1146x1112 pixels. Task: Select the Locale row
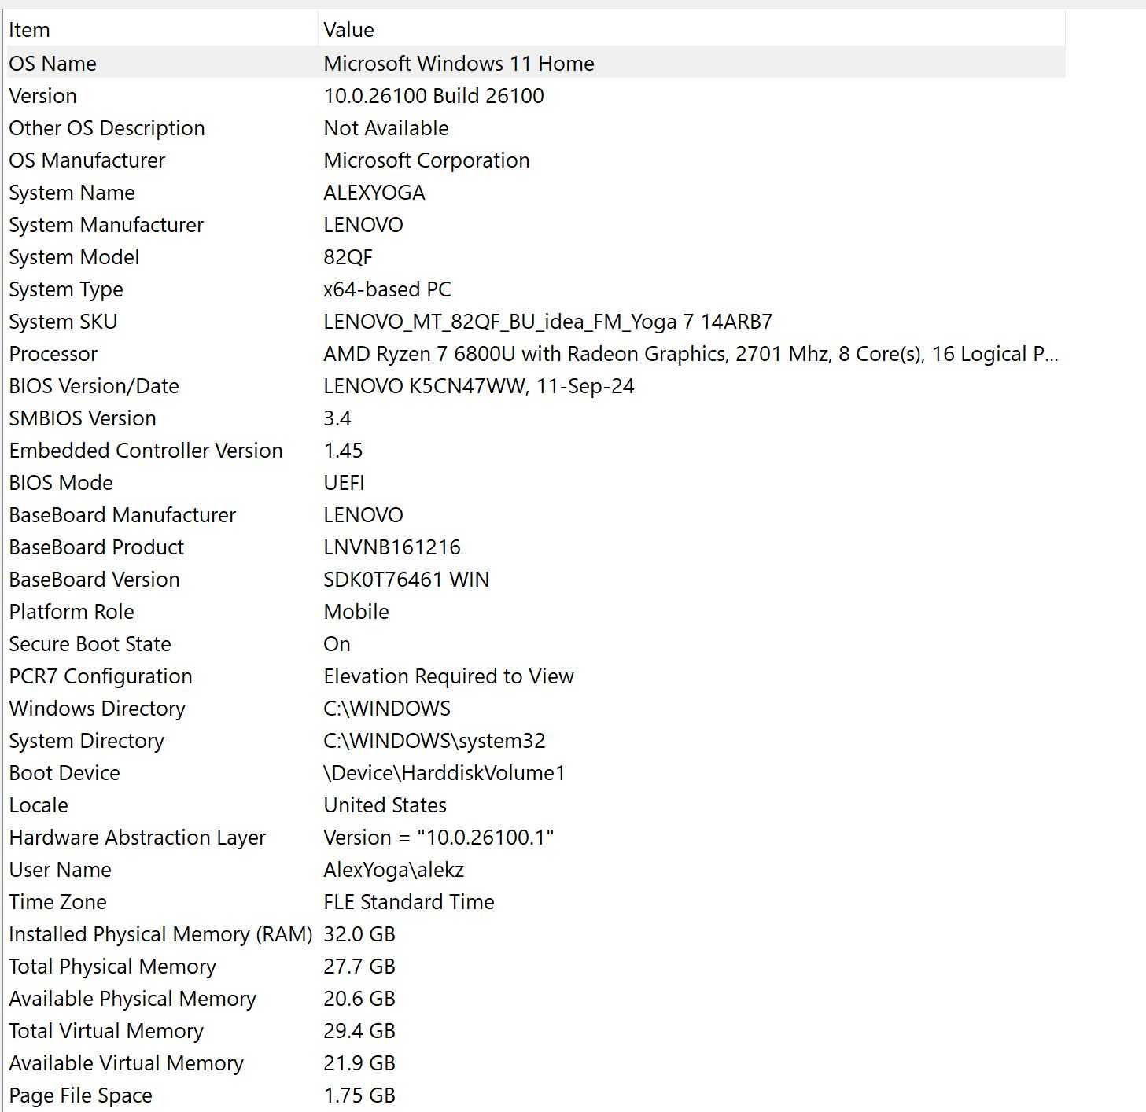(x=39, y=805)
